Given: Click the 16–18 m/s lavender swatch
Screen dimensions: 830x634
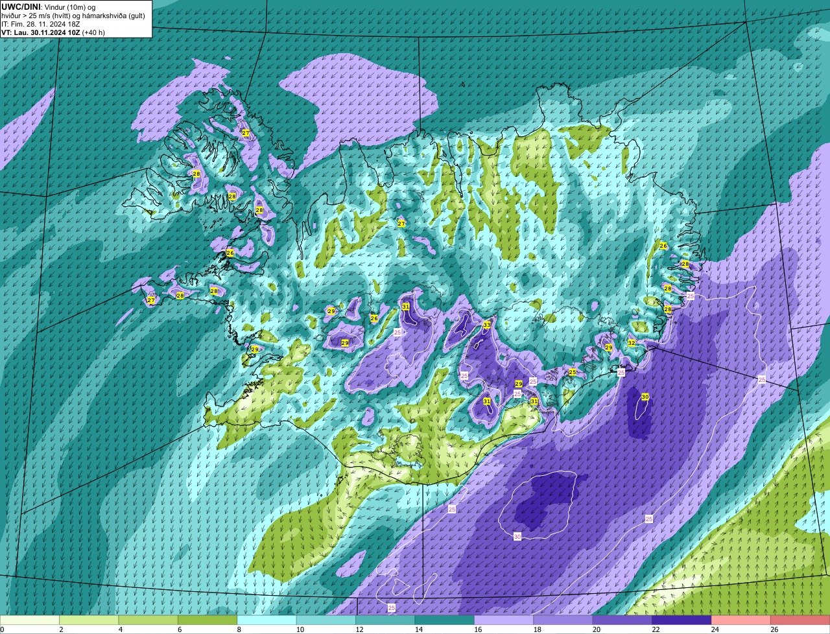Looking at the screenshot, I should tap(504, 620).
